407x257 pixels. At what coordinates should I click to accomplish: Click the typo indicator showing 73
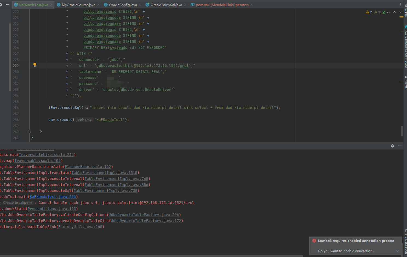point(386,12)
